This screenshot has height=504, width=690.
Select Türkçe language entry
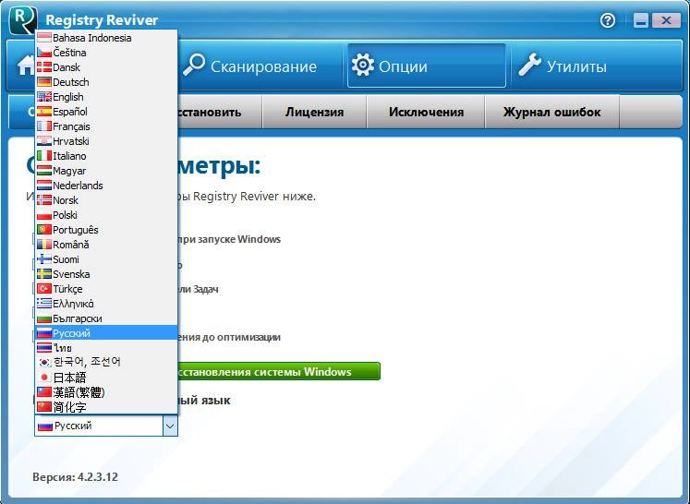coord(106,289)
